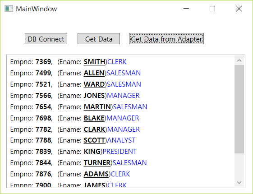The image size is (253, 194).
Task: Minimize the MainWindow window
Action: point(186,9)
